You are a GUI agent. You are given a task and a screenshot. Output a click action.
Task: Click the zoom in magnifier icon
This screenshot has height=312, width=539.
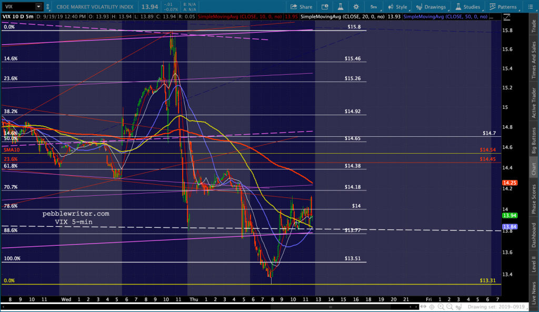click(440, 306)
